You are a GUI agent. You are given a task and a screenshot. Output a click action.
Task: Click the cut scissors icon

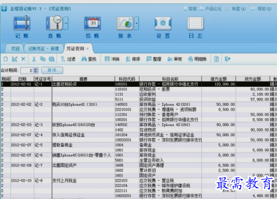tap(34, 59)
